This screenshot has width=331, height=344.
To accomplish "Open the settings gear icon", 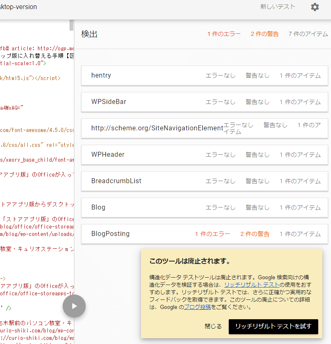I will [315, 7].
